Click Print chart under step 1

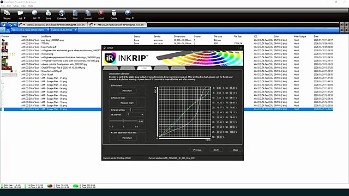coord(127,91)
